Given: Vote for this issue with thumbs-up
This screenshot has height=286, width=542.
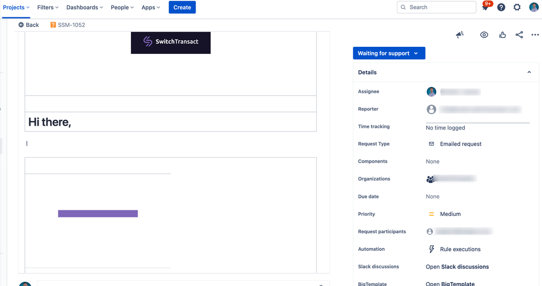Looking at the screenshot, I should click(502, 35).
